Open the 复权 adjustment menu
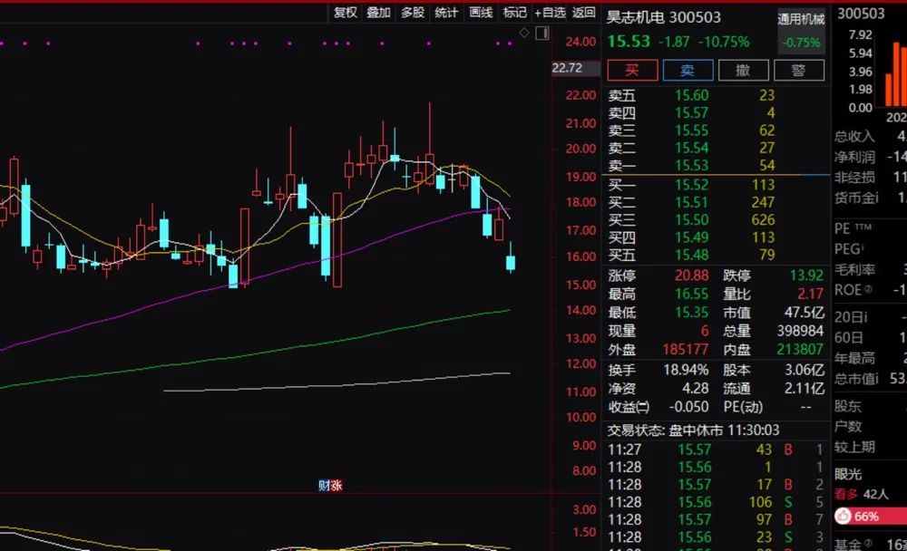 pyautogui.click(x=346, y=12)
